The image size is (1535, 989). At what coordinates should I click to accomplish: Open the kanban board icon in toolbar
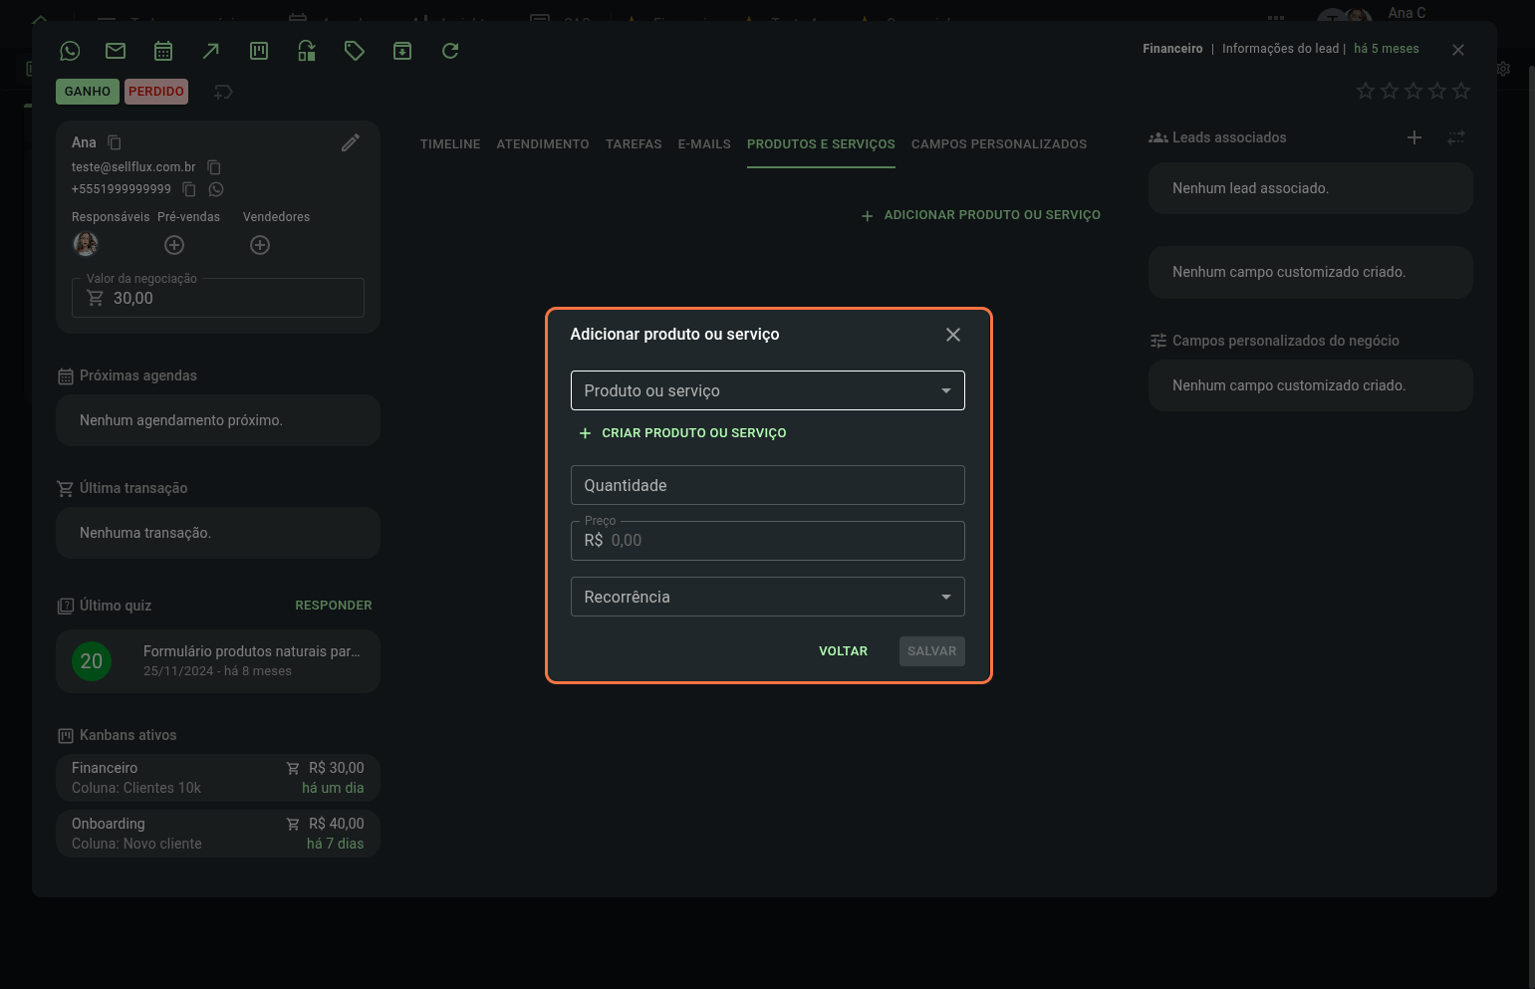tap(259, 51)
